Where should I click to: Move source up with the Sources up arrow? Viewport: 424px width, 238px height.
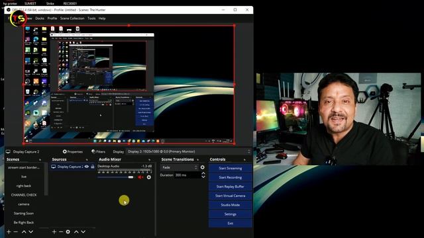point(76,232)
